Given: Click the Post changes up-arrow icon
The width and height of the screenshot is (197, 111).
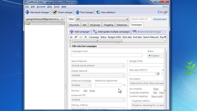Looking at the screenshot, I should click(77, 12).
